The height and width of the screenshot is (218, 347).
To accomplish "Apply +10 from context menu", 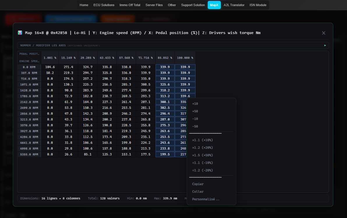I will (211, 104).
